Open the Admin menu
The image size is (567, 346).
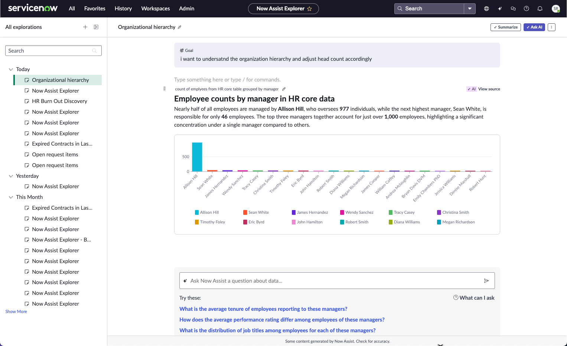(187, 9)
